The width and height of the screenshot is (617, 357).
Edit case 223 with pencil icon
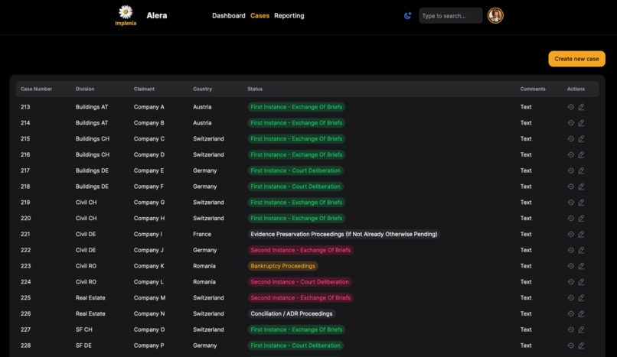pos(581,266)
